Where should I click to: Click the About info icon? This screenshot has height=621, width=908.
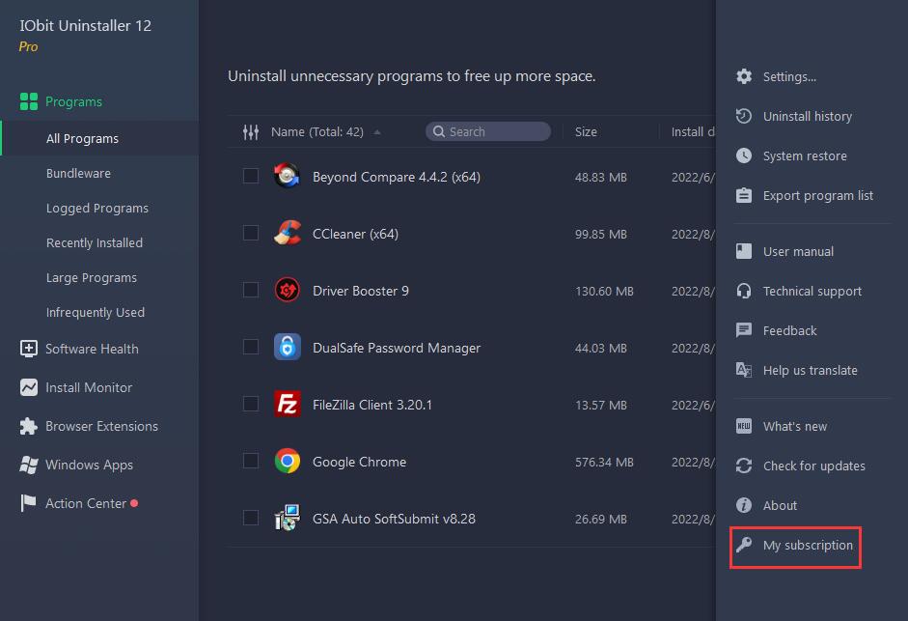tap(744, 505)
